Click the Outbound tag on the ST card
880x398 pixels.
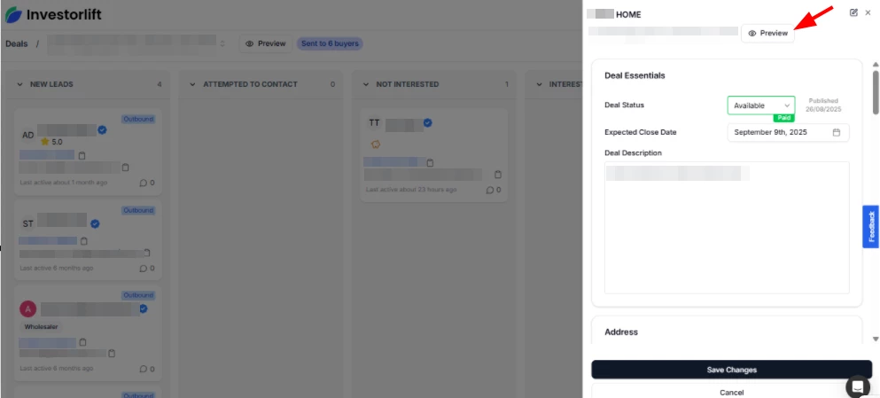click(138, 210)
